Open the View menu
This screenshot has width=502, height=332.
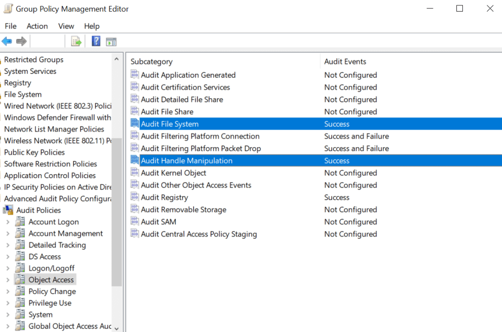point(66,26)
